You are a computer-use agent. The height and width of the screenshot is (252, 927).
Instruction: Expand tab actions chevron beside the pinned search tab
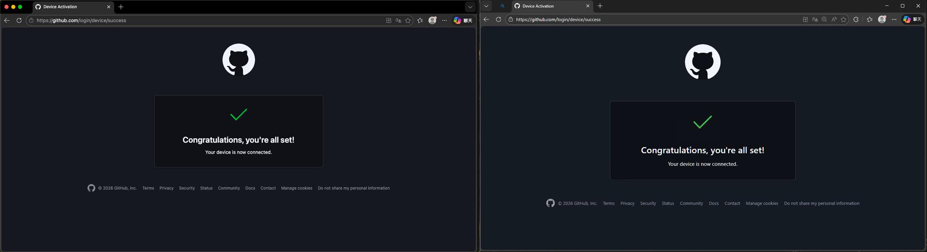coord(486,6)
